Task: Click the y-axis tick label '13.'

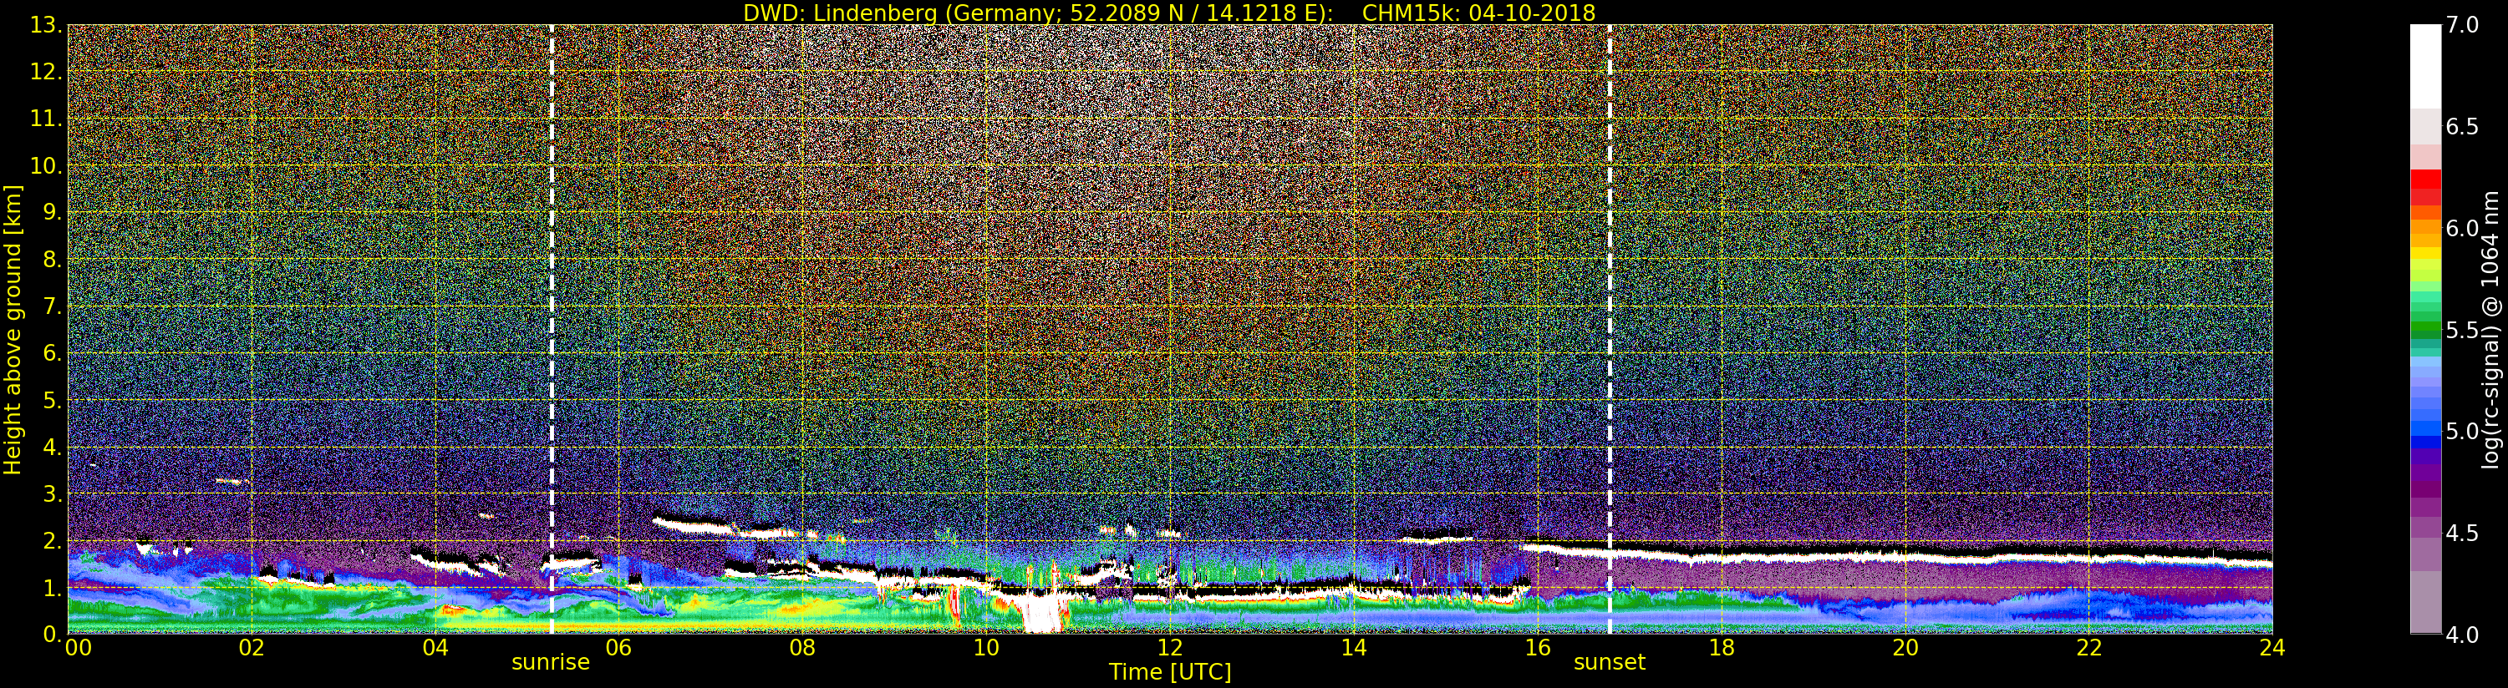Action: [x=46, y=25]
